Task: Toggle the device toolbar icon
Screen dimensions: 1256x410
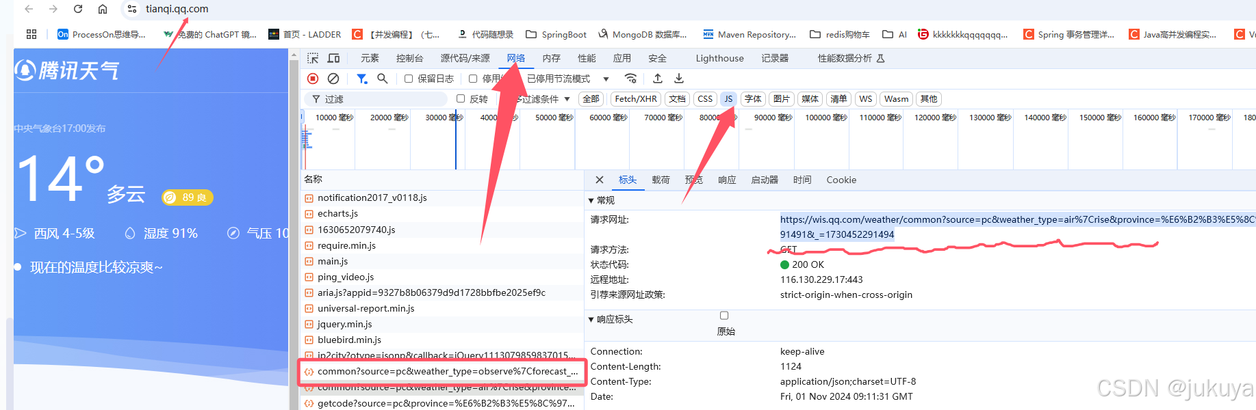Action: [334, 58]
